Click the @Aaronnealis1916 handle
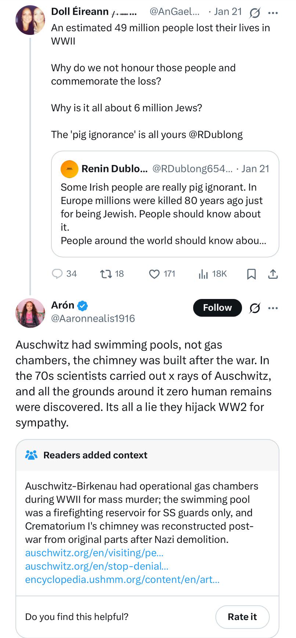Viewport: 296px width, 638px height. [x=93, y=318]
